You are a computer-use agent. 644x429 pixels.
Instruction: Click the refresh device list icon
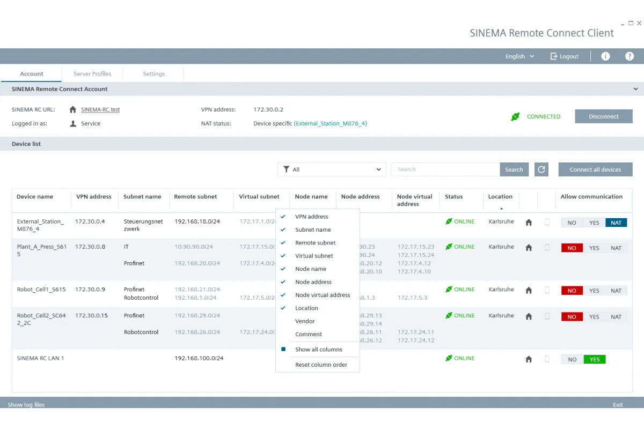pos(542,169)
